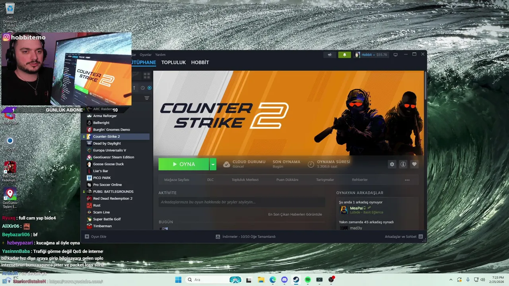Viewport: 509px width, 286px height.
Task: Type in the activity status input field
Action: tap(242, 202)
